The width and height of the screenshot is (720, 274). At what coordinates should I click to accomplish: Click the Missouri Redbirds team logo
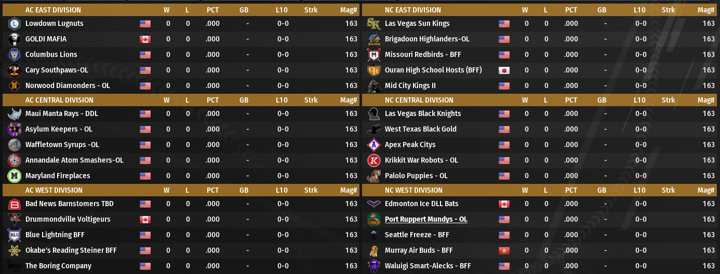[x=374, y=54]
